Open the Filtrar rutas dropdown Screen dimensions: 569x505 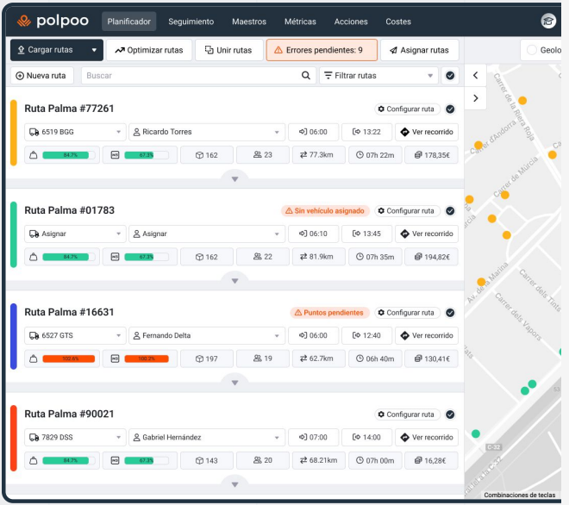[378, 76]
